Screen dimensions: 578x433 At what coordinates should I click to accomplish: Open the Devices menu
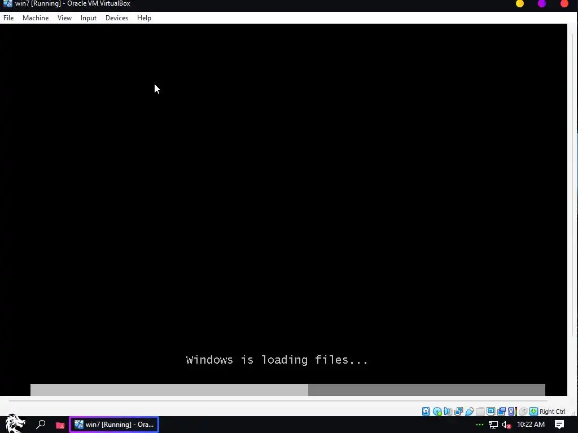pos(116,17)
